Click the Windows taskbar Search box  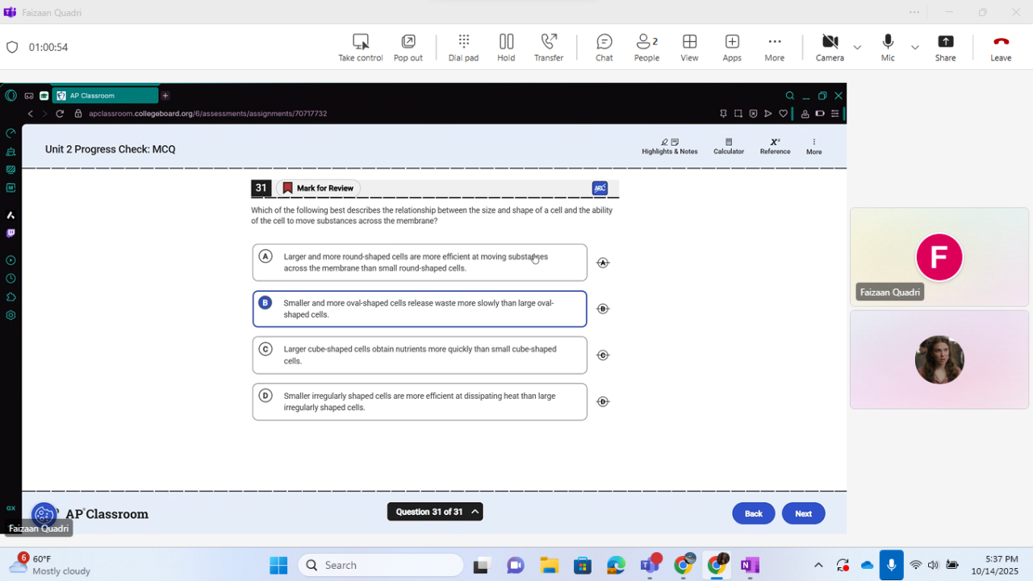click(x=381, y=565)
